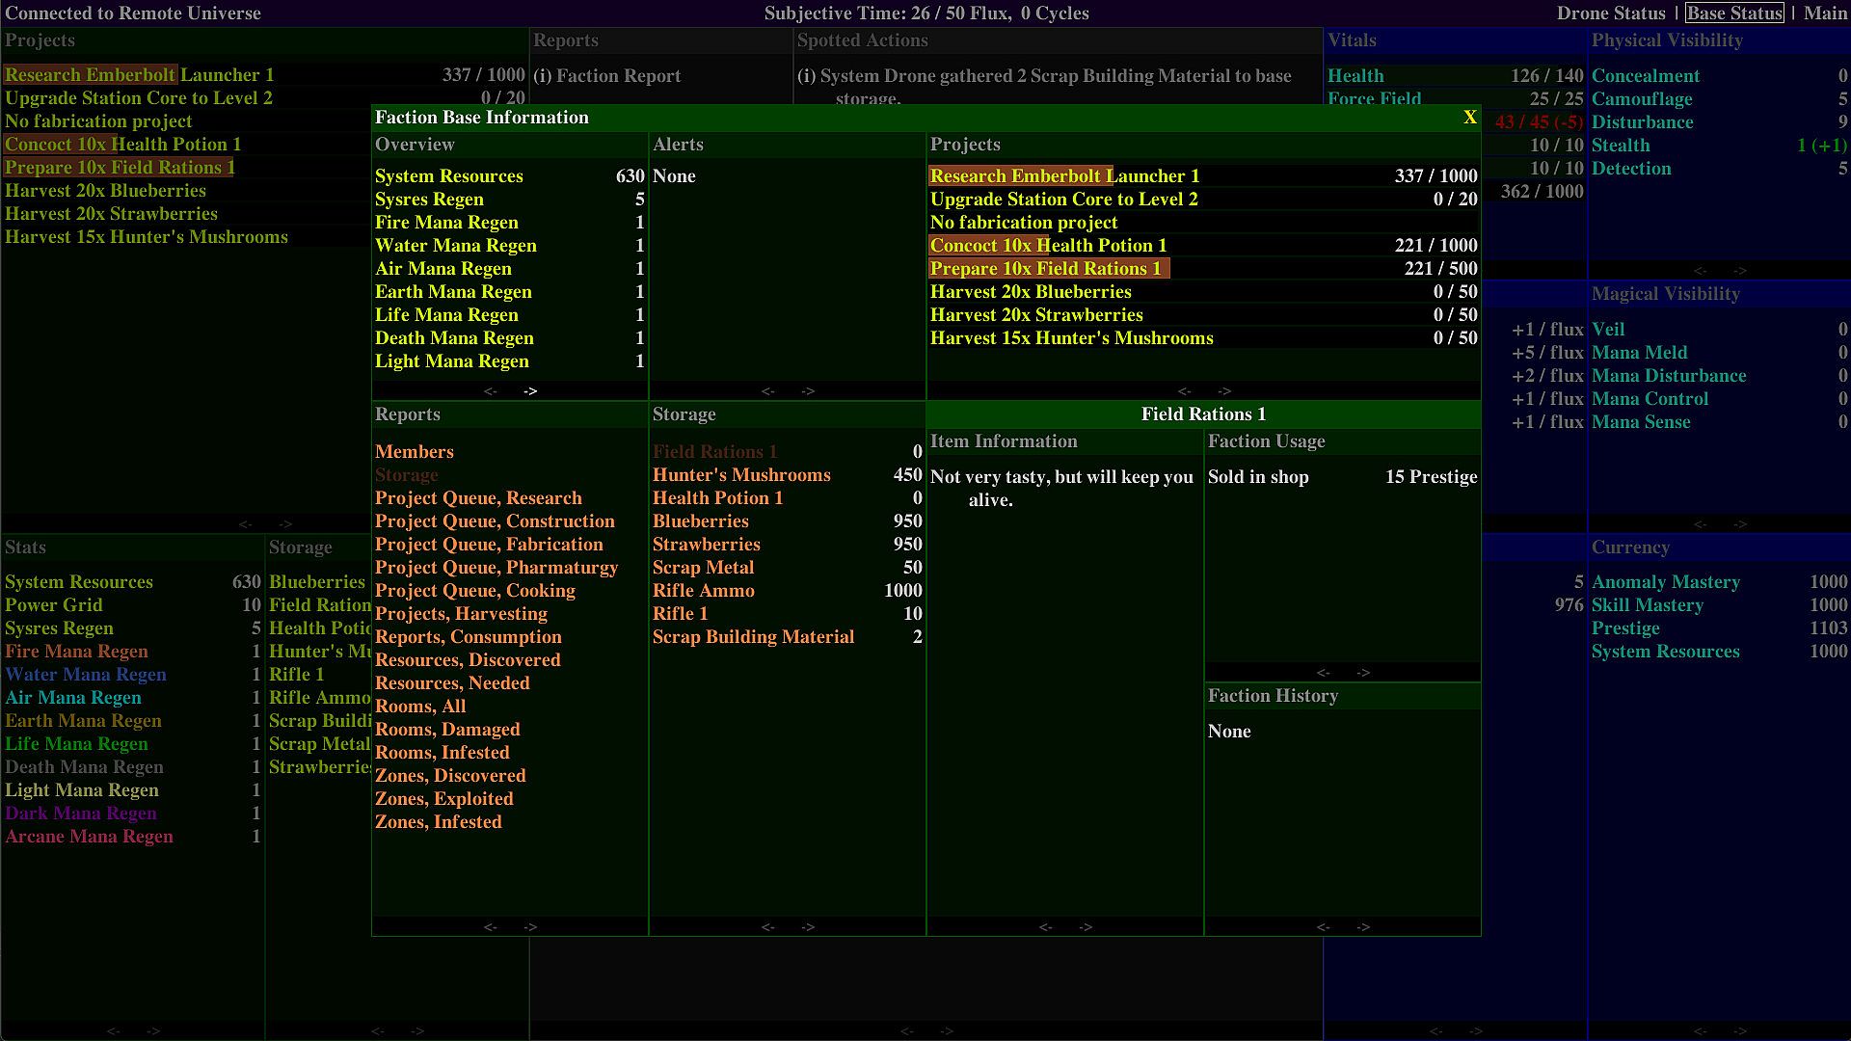Next page arrow in Faction Usage panel
The image size is (1851, 1041).
pos(1363,673)
